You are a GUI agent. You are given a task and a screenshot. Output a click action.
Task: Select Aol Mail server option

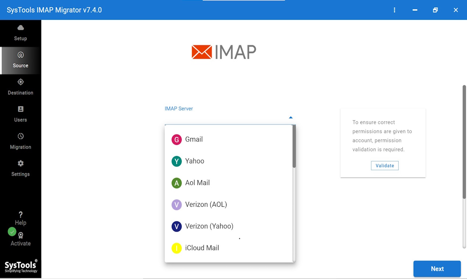point(197,182)
